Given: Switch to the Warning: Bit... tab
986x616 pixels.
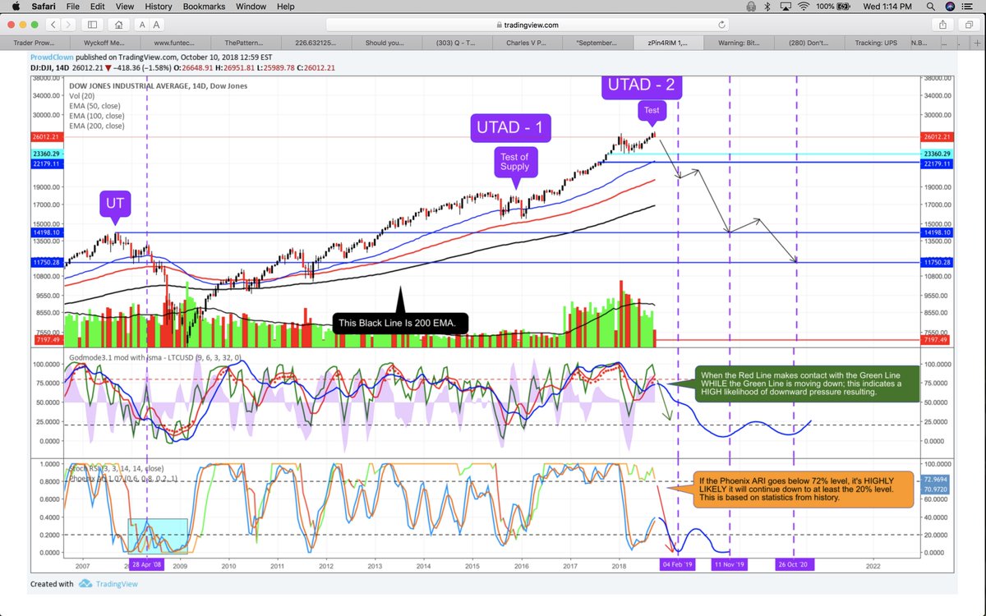Looking at the screenshot, I should tap(739, 41).
